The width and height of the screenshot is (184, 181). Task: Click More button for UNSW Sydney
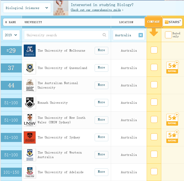101,120
